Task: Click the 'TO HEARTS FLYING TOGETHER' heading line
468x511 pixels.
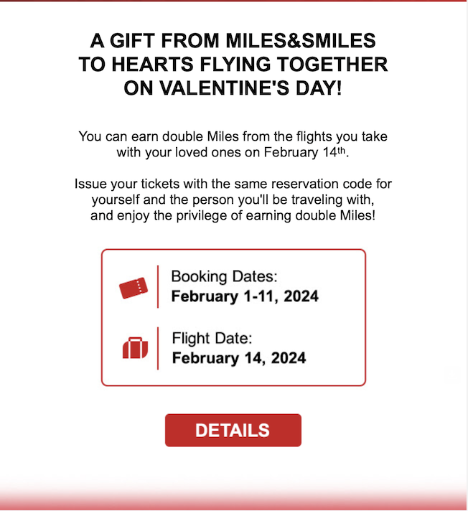Action: [x=233, y=64]
